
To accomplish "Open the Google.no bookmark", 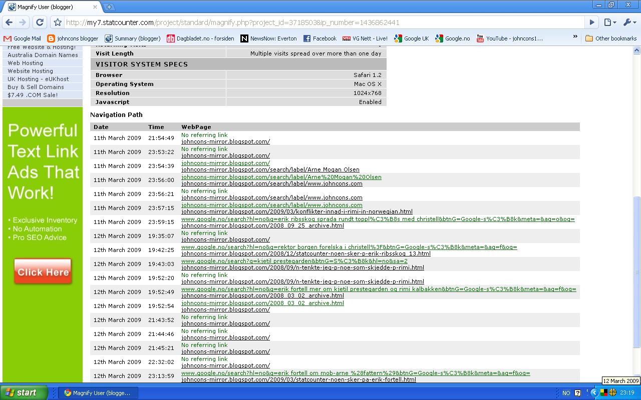I will [453, 38].
